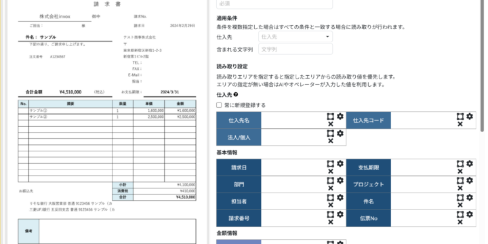488x244 pixels.
Task: Click 東京都新宿区新宿1-2-3 address line
Action: coord(142,50)
